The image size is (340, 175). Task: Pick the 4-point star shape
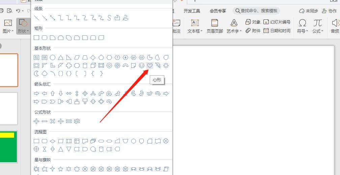pyautogui.click(x=53, y=169)
